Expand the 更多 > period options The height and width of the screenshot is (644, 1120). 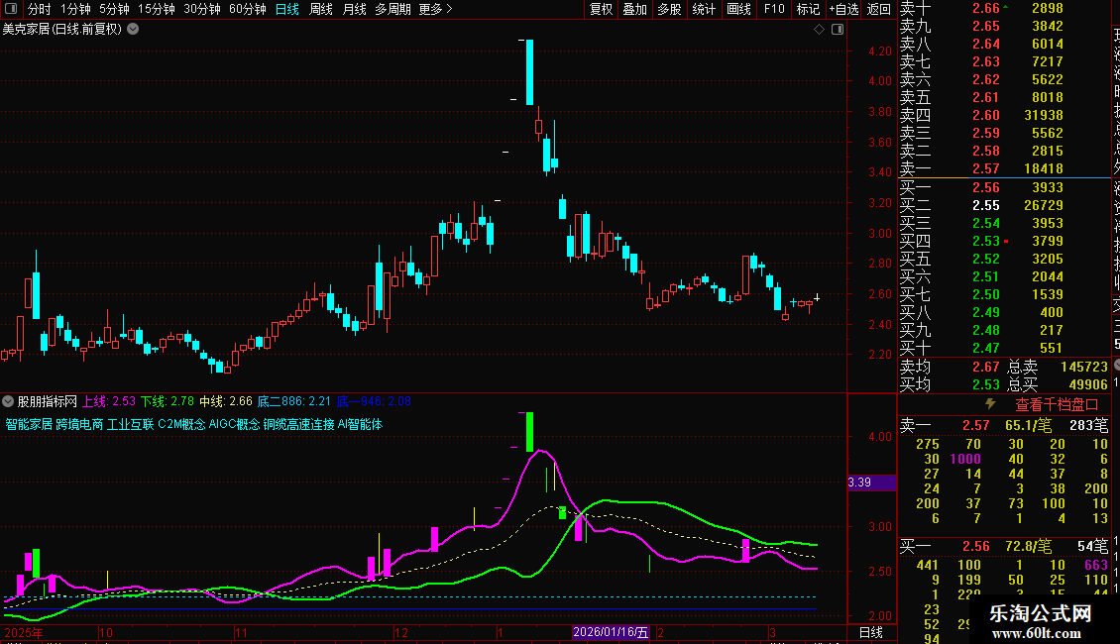436,9
